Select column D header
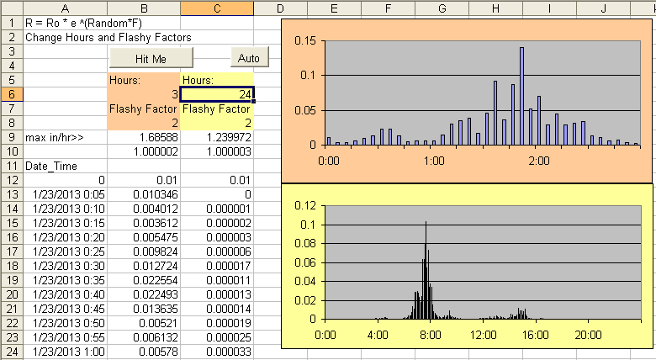This screenshot has height=360, width=656. (x=279, y=8)
